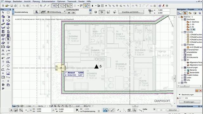203x114 pixels.
Task: Show the Project Map house icon in Navigator
Action: pos(185,13)
